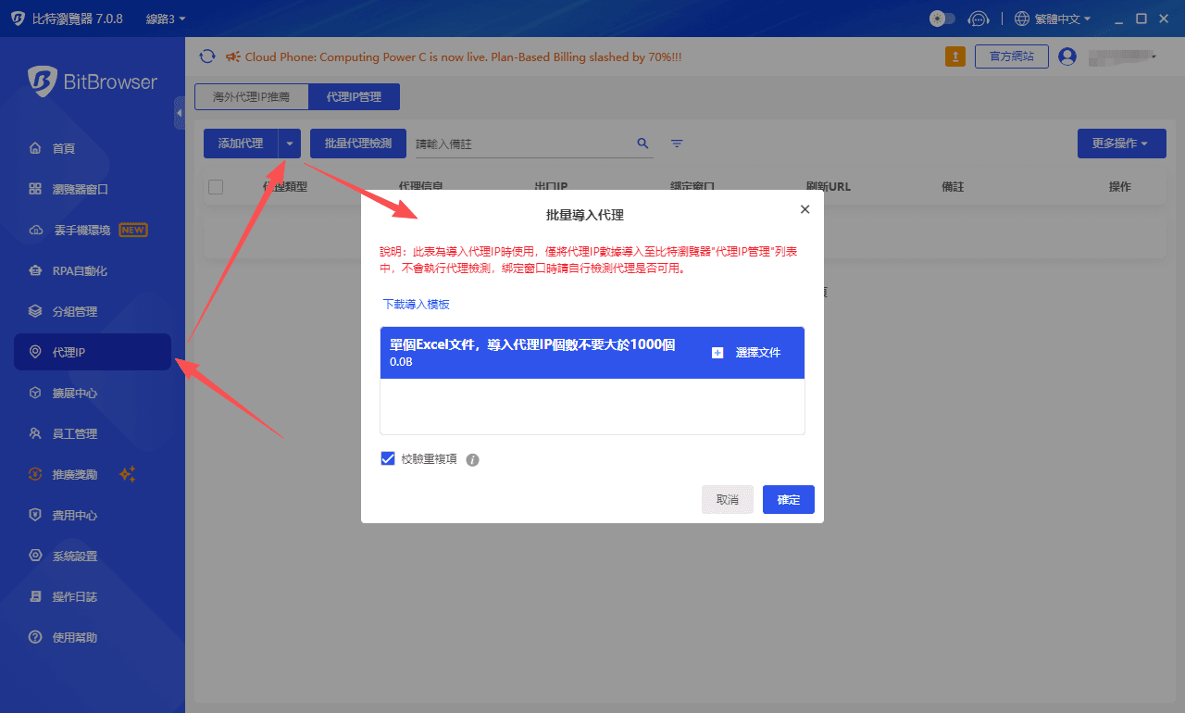
Task: Open the 更多操作 dropdown menu
Action: click(1121, 143)
